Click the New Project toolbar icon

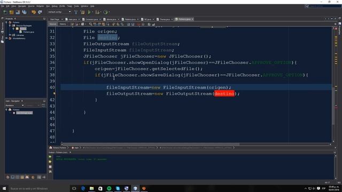[x=11, y=12]
